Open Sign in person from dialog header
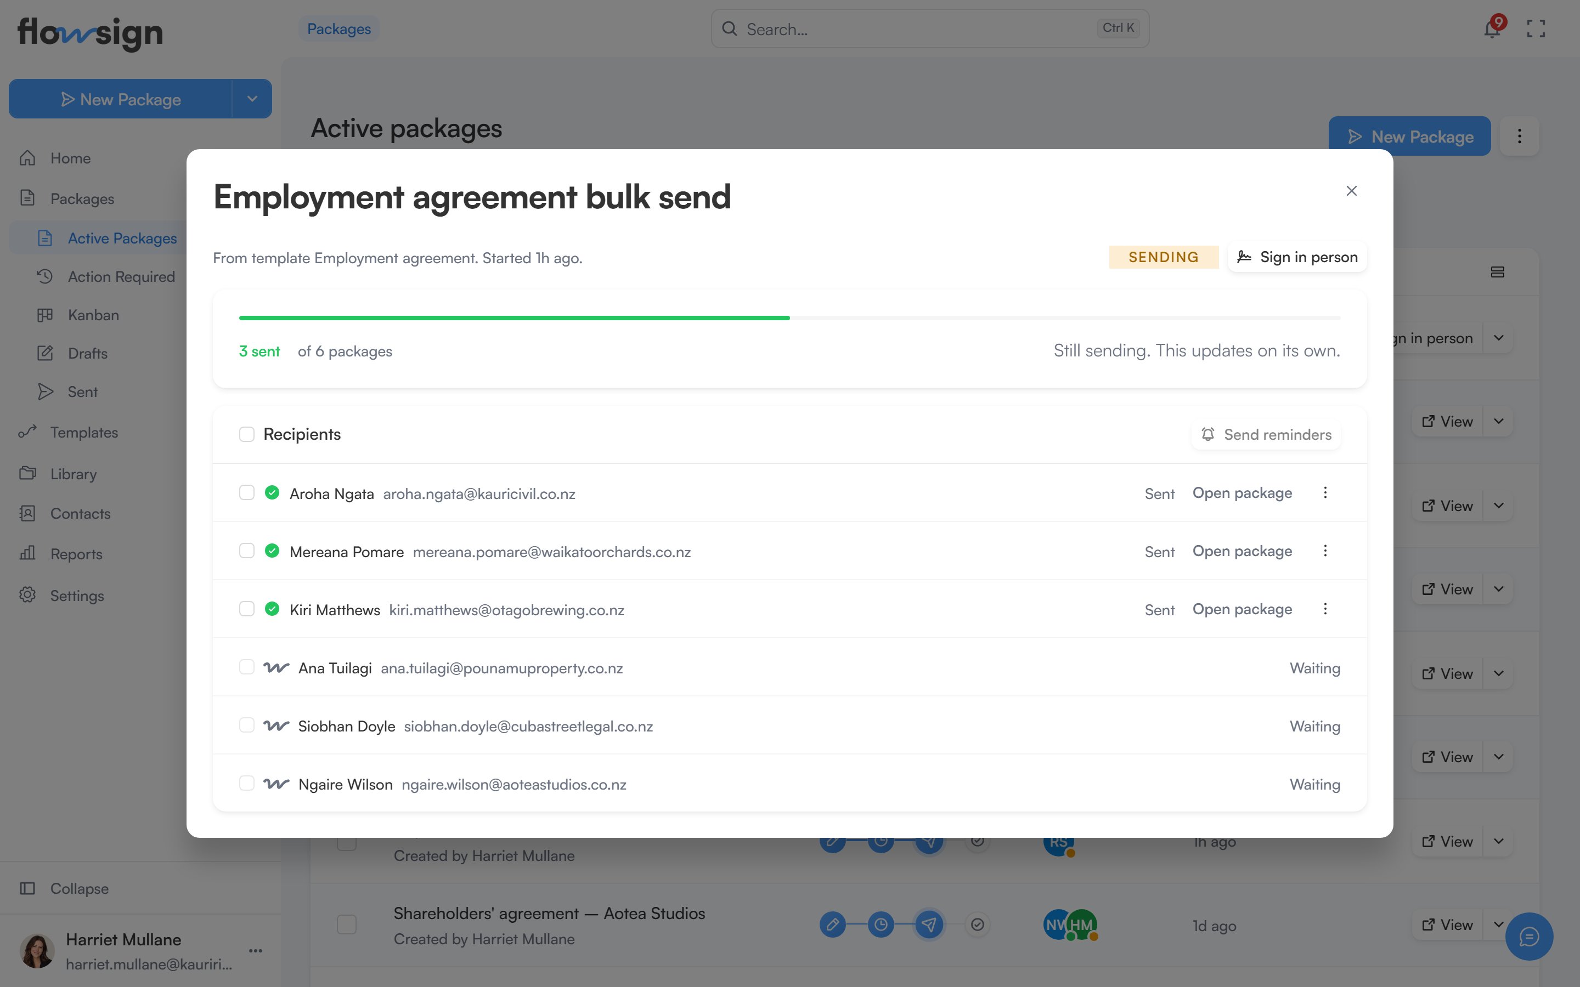1580x987 pixels. (x=1297, y=257)
